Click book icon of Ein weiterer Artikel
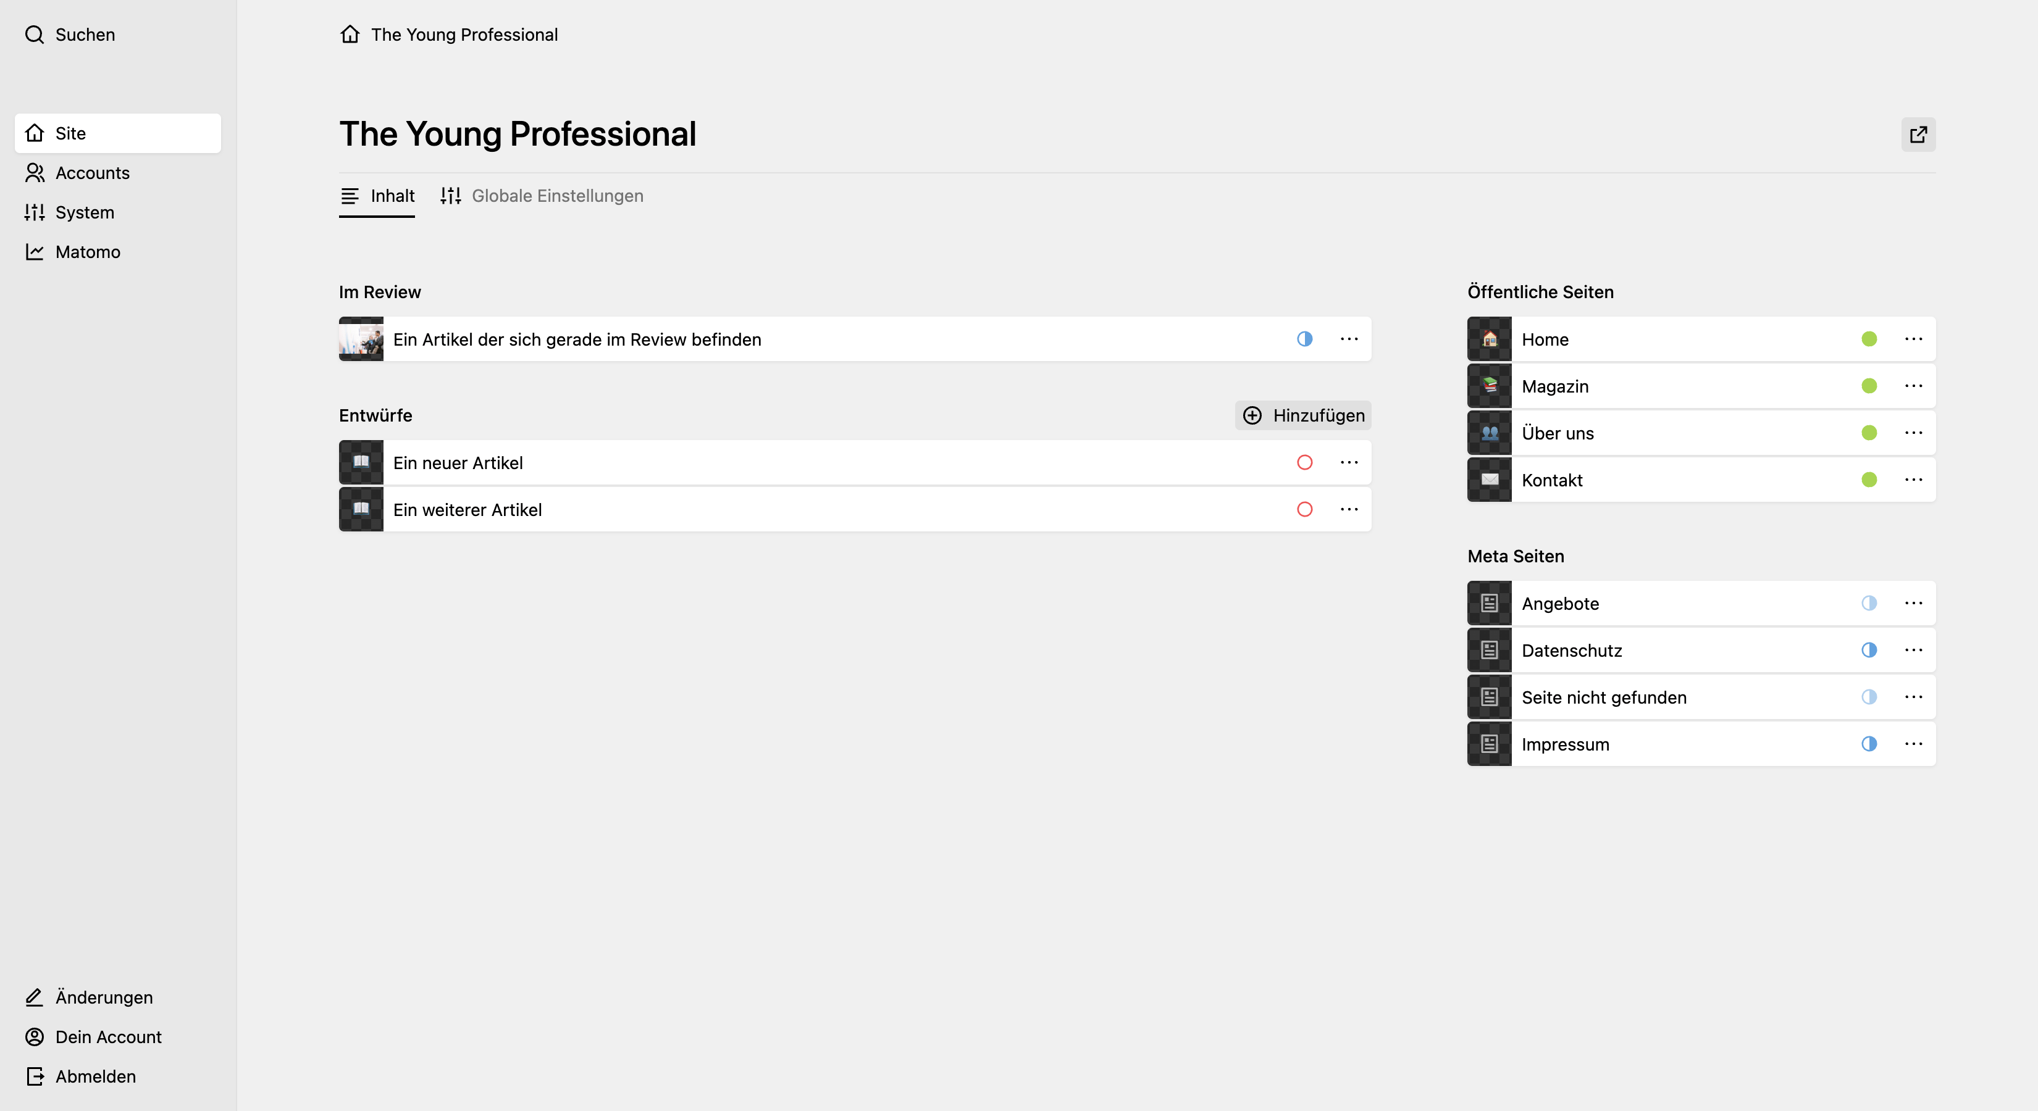 pyautogui.click(x=361, y=509)
